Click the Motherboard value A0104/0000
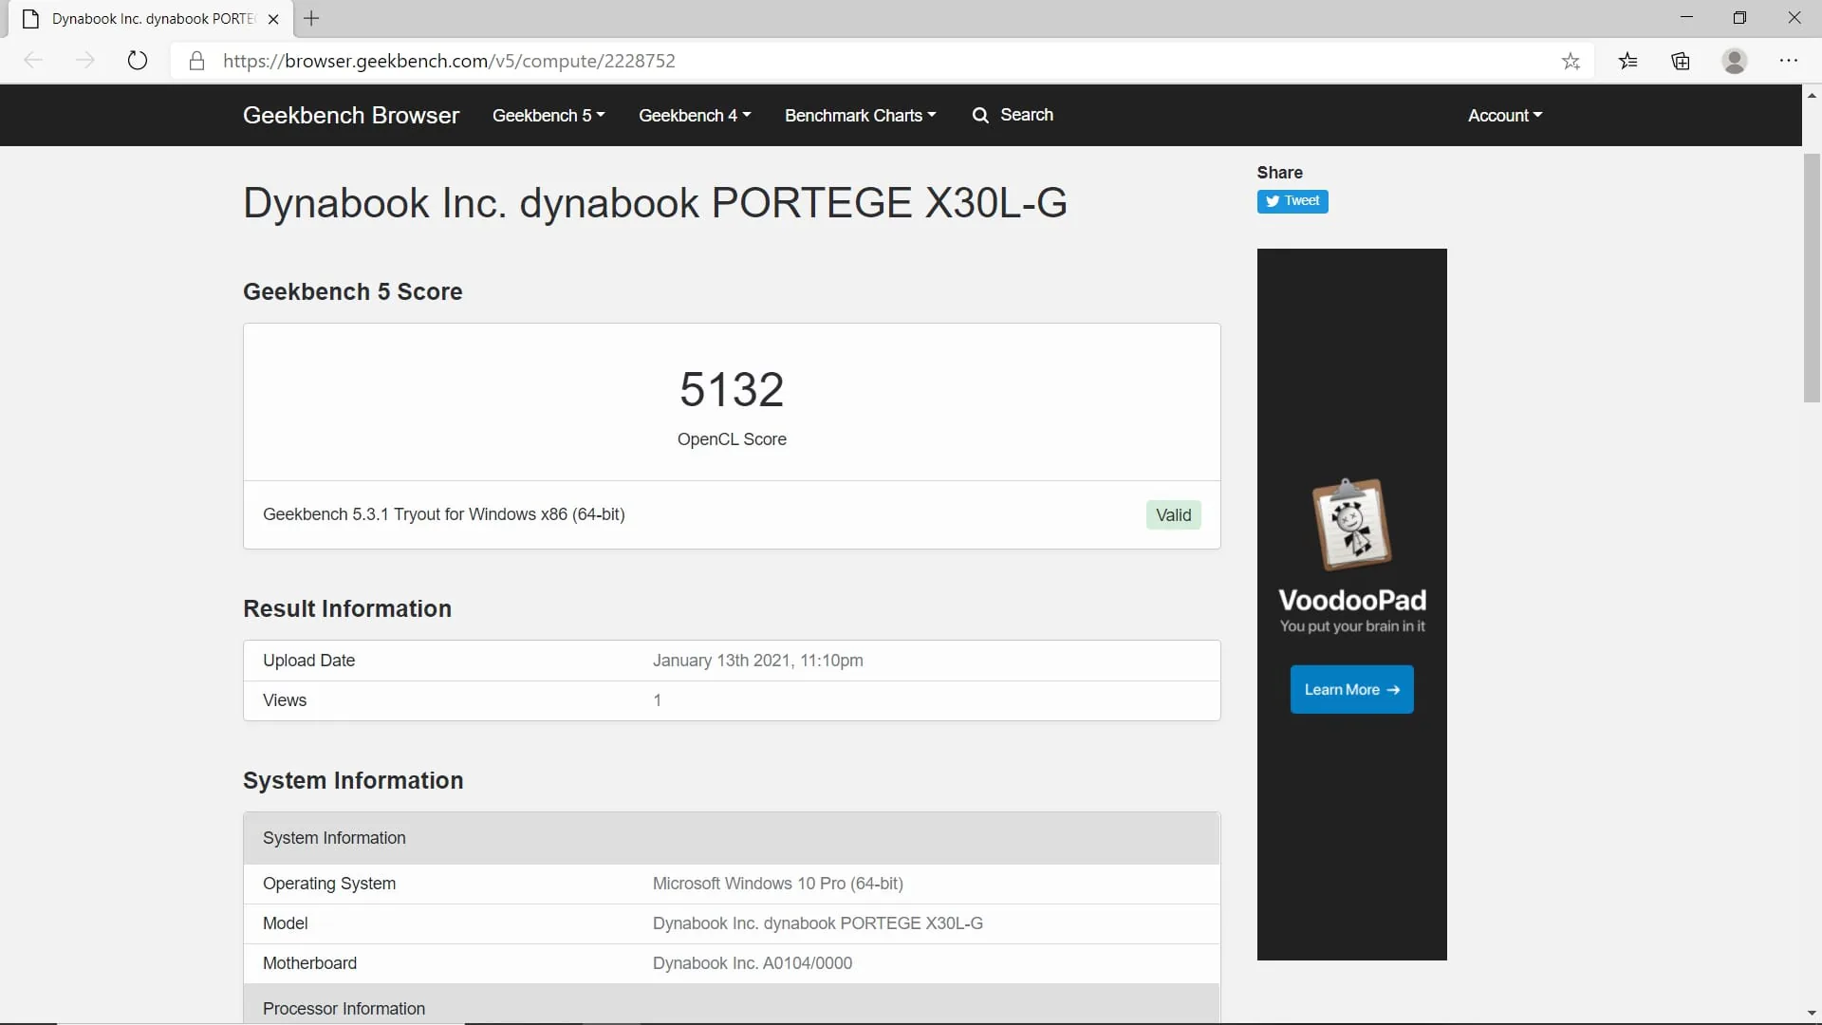 [752, 963]
